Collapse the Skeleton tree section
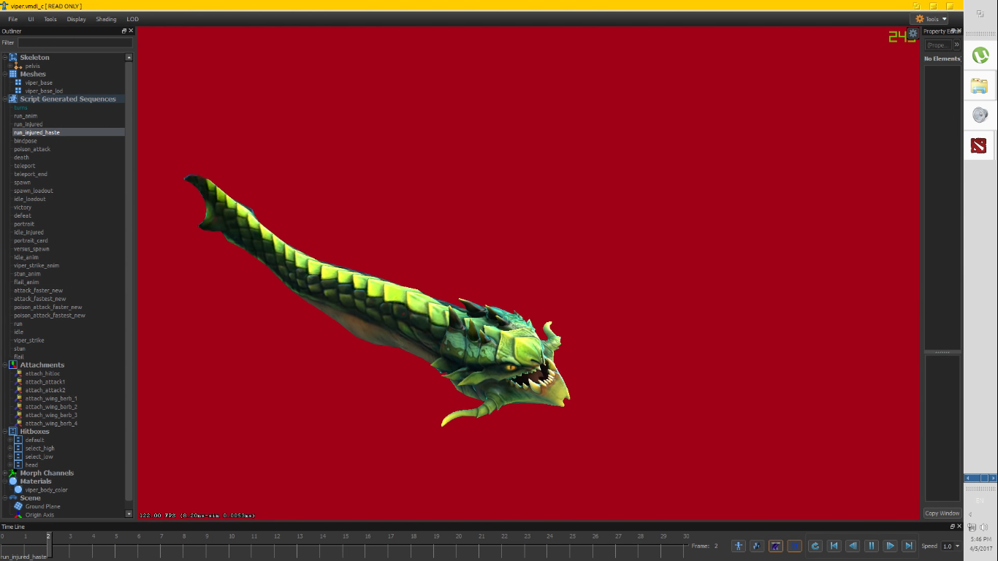The width and height of the screenshot is (998, 561). [5, 57]
